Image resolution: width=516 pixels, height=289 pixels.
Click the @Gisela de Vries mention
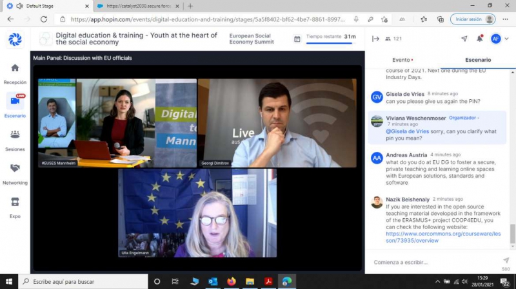(408, 131)
